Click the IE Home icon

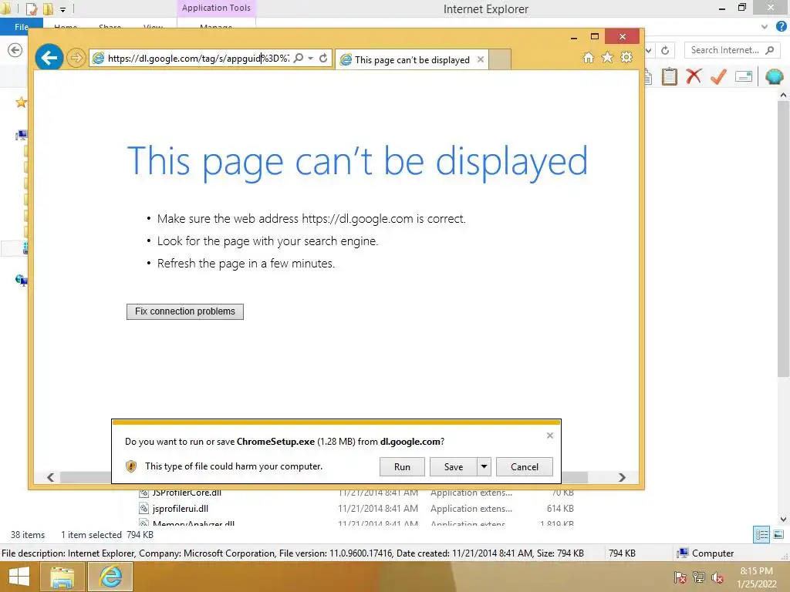(588, 57)
